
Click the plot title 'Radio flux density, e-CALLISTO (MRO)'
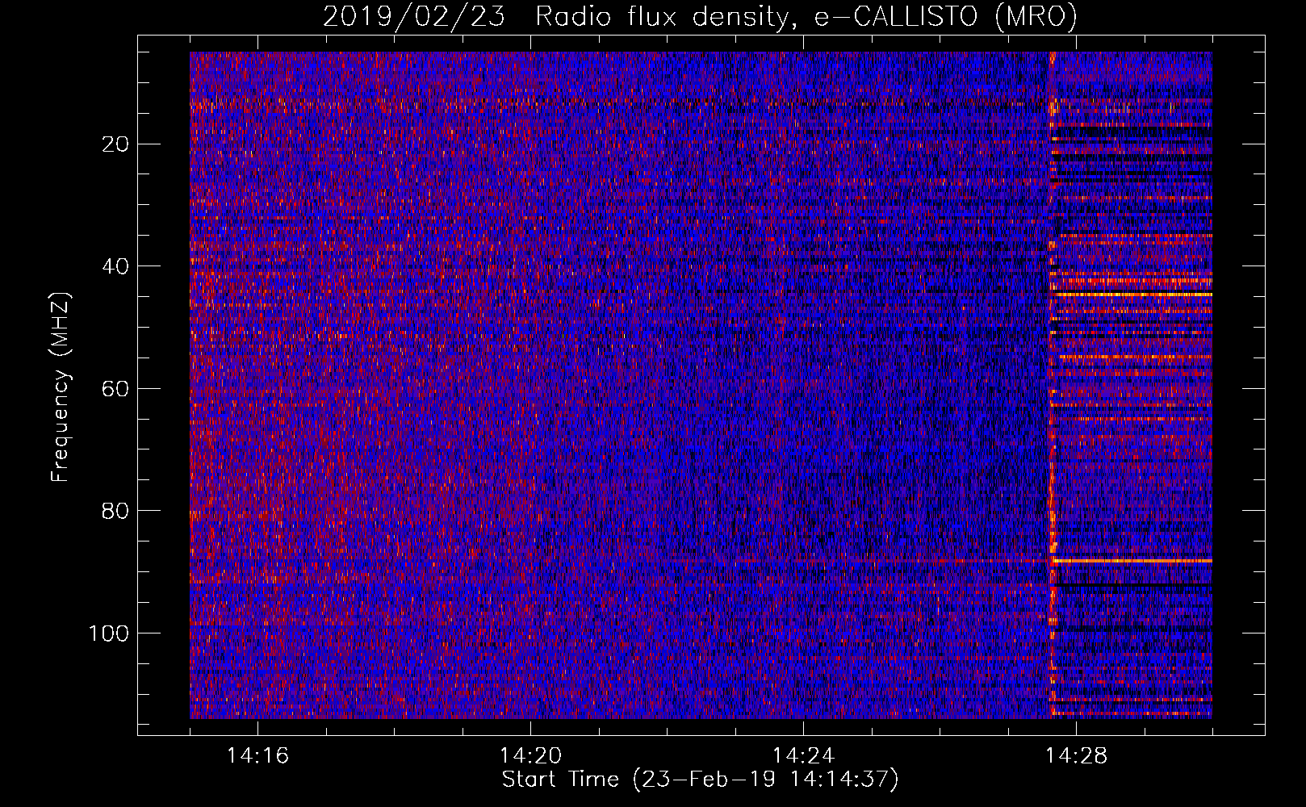point(806,16)
